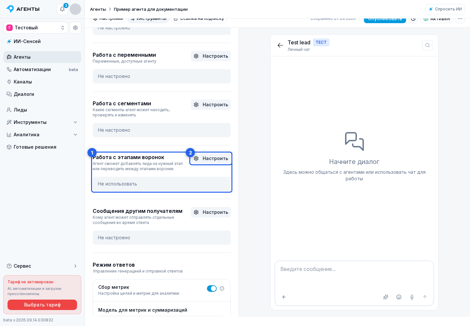Image resolution: width=470 pixels, height=326 pixels.
Task: Click the beta version text in the sidebar
Action: click(x=28, y=320)
